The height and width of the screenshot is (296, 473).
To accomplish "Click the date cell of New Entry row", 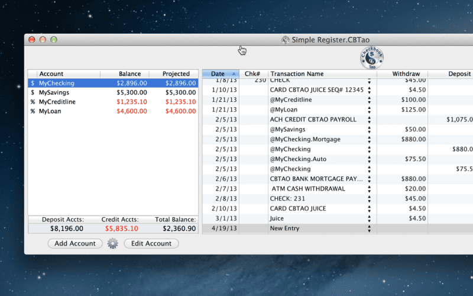I will [x=221, y=229].
